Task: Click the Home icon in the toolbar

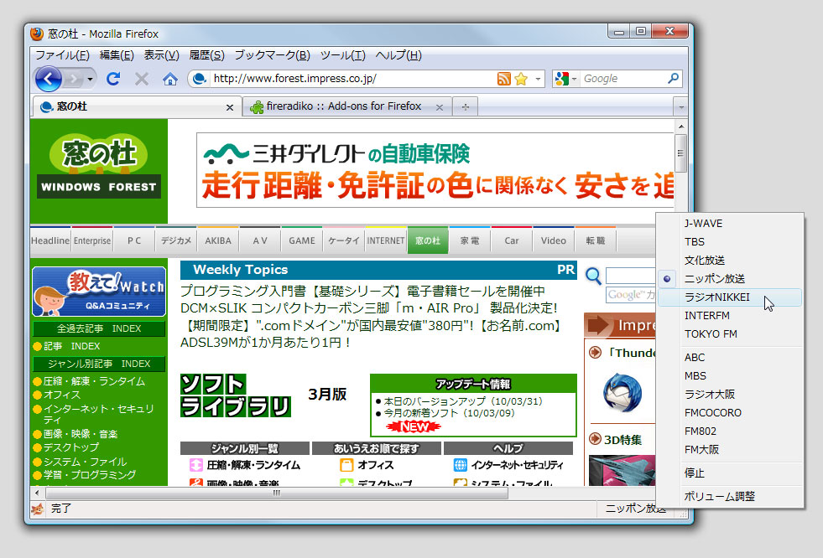Action: pyautogui.click(x=170, y=79)
